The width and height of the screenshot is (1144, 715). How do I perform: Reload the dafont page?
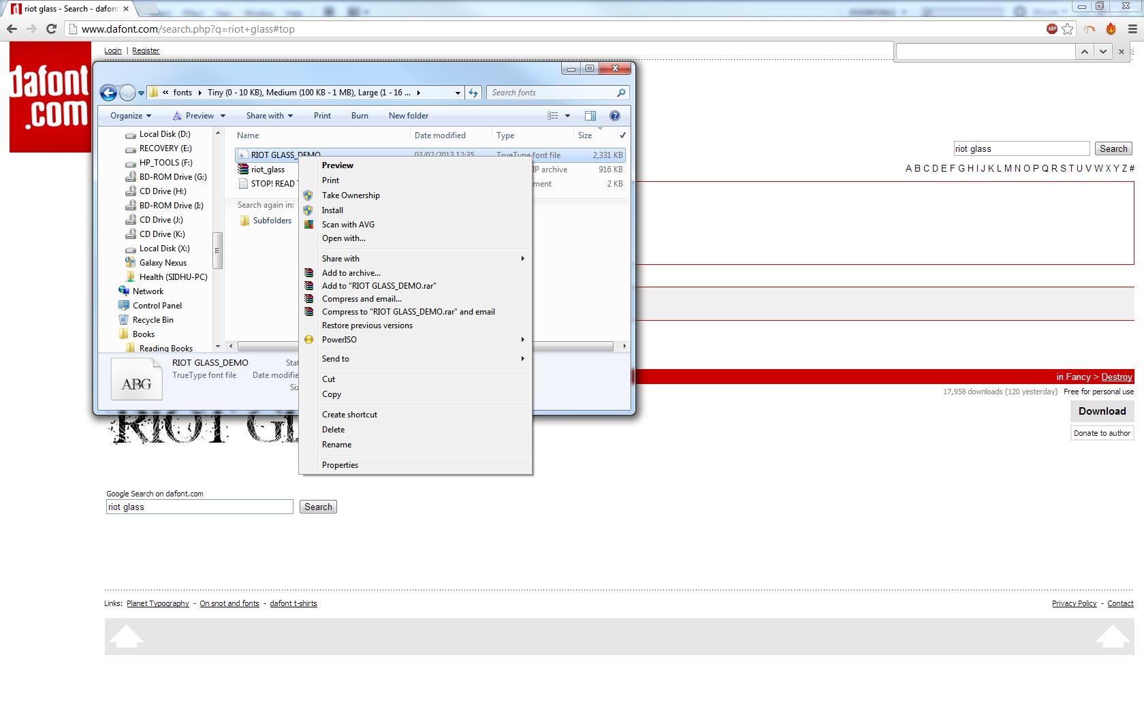click(x=51, y=29)
